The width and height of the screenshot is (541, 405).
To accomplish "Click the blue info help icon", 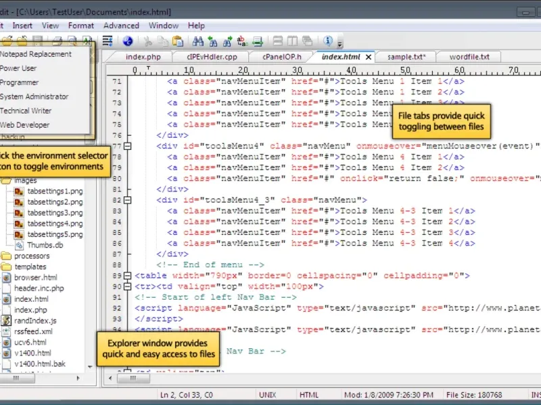I will 328,41.
